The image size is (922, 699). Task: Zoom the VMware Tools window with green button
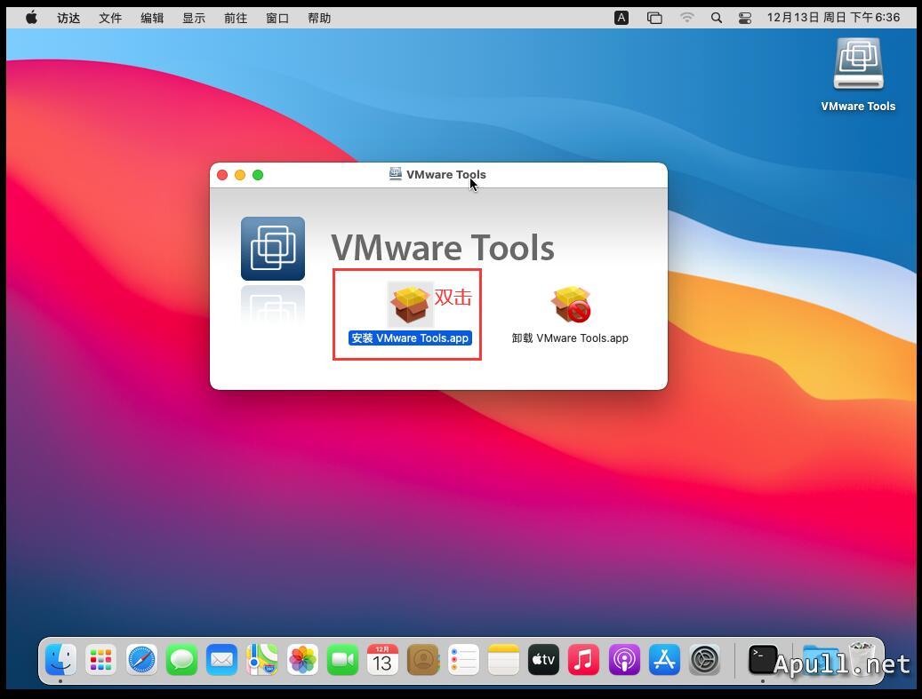click(x=258, y=175)
